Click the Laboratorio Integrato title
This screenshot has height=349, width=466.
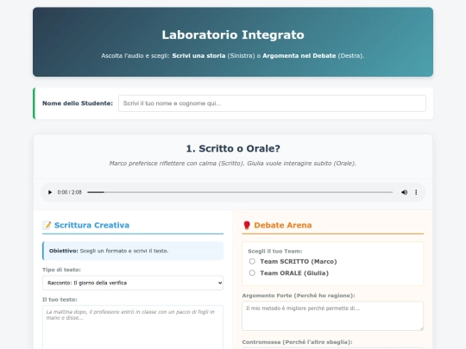pyautogui.click(x=233, y=34)
